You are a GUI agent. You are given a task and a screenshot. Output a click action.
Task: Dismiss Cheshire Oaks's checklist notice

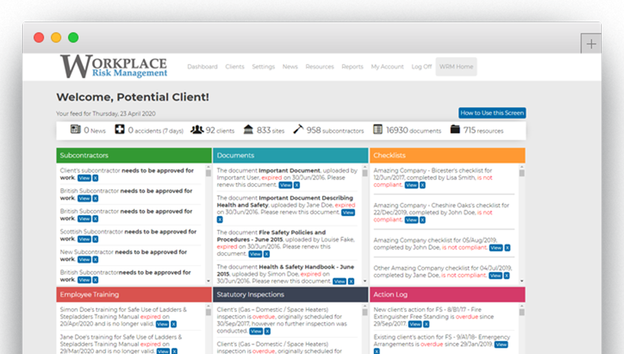pyautogui.click(x=423, y=220)
